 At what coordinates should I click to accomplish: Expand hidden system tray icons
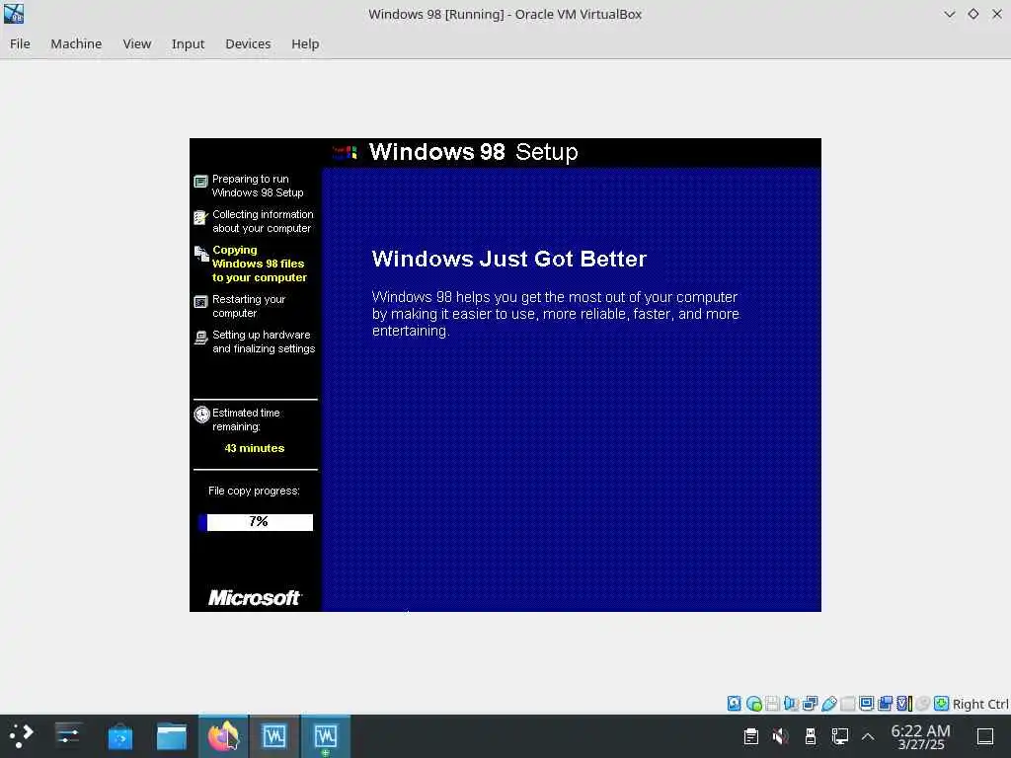(868, 736)
